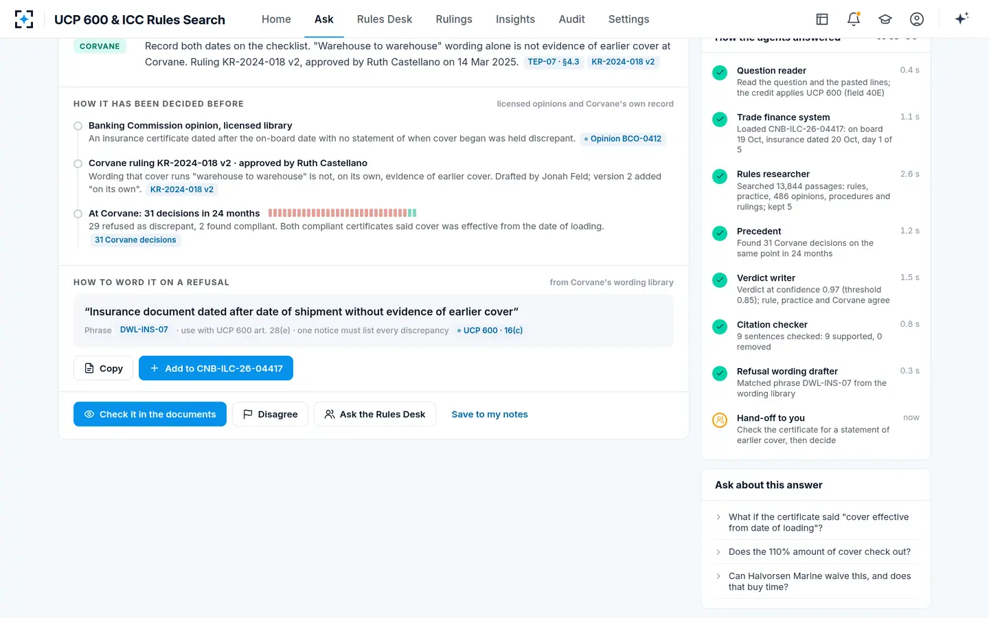Click the Hand-off to you status icon
The image size is (989, 618).
coord(720,420)
